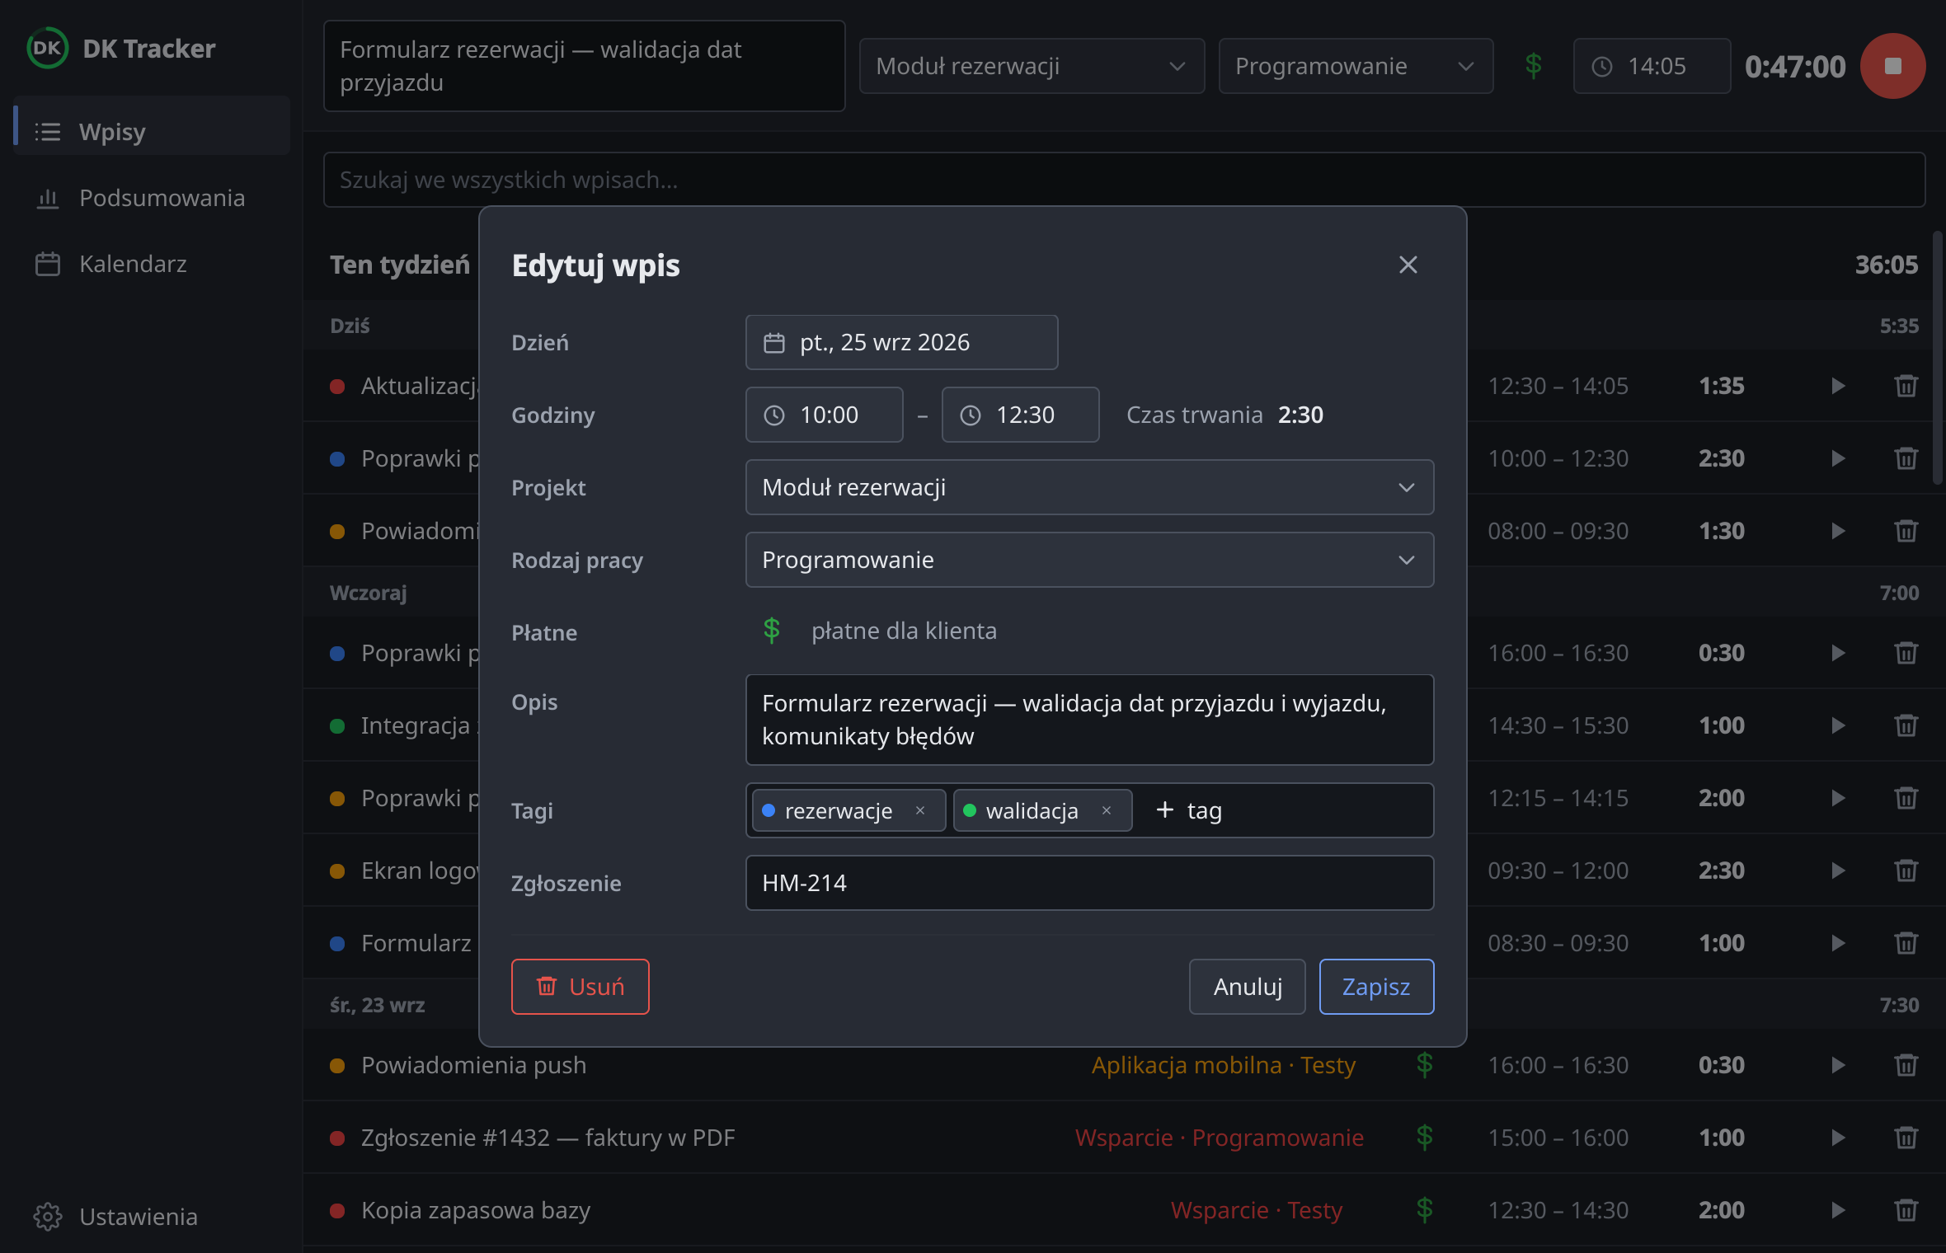The image size is (1946, 1253).
Task: Close the Edytuj wpis dialog
Action: click(1408, 265)
